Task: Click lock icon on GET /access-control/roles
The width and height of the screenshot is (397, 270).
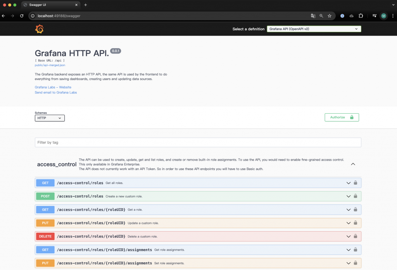Action: [356, 183]
